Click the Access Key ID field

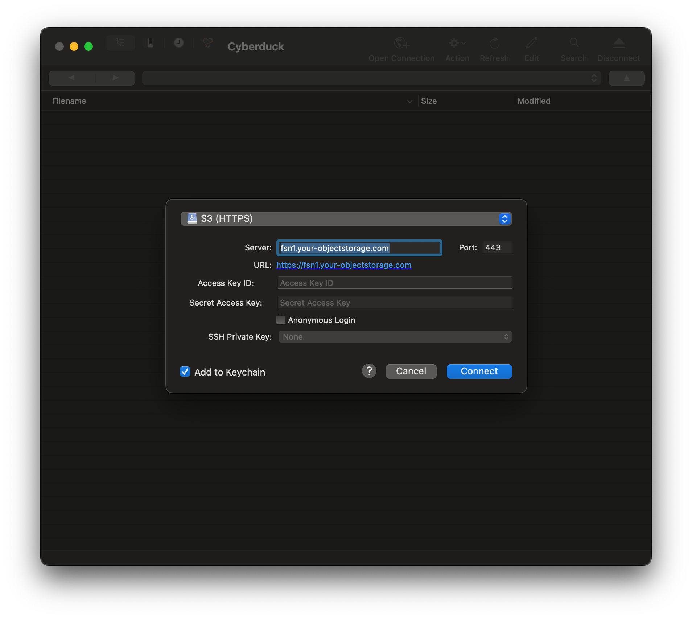[x=395, y=283]
